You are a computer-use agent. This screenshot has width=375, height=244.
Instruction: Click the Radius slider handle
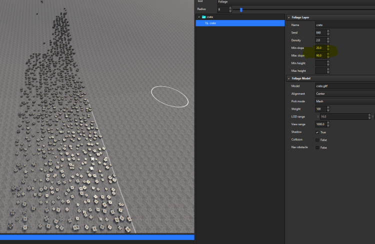241,9
